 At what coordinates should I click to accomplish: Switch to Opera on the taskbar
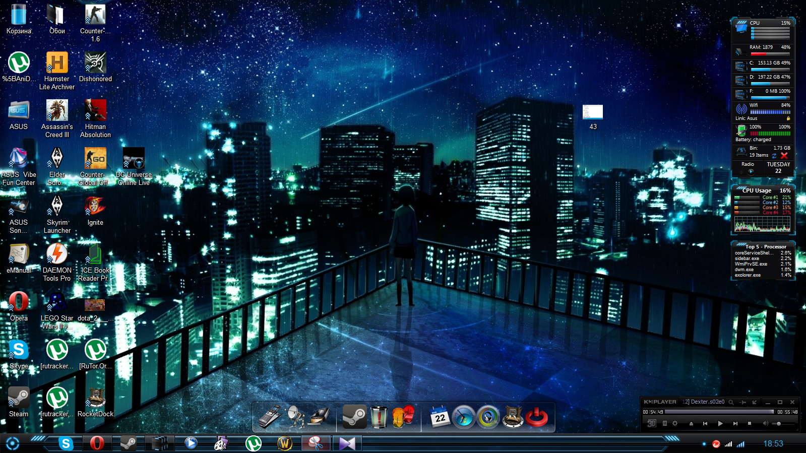pos(97,443)
